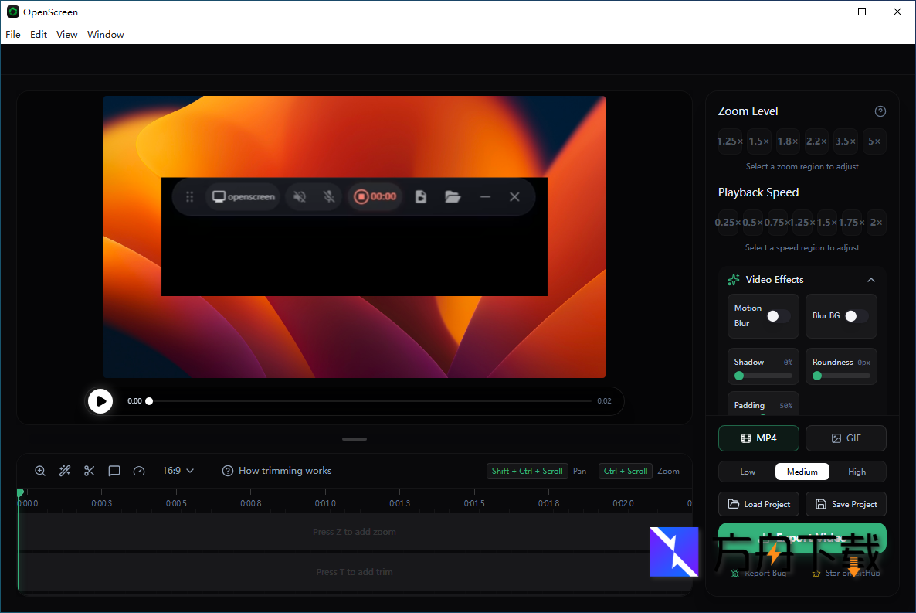Viewport: 916px width, 613px height.
Task: Open the 16:9 aspect ratio dropdown
Action: tap(178, 471)
